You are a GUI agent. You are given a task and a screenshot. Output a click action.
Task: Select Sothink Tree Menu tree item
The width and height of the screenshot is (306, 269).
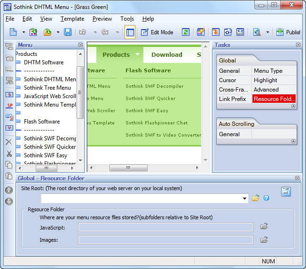(x=47, y=88)
